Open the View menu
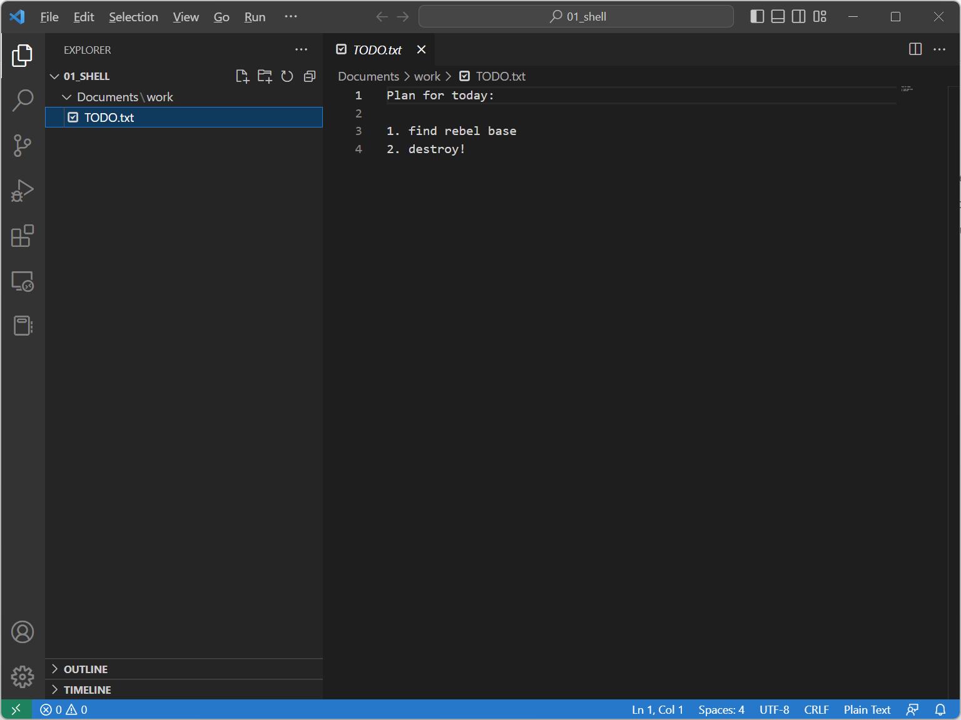961x720 pixels. coord(185,17)
